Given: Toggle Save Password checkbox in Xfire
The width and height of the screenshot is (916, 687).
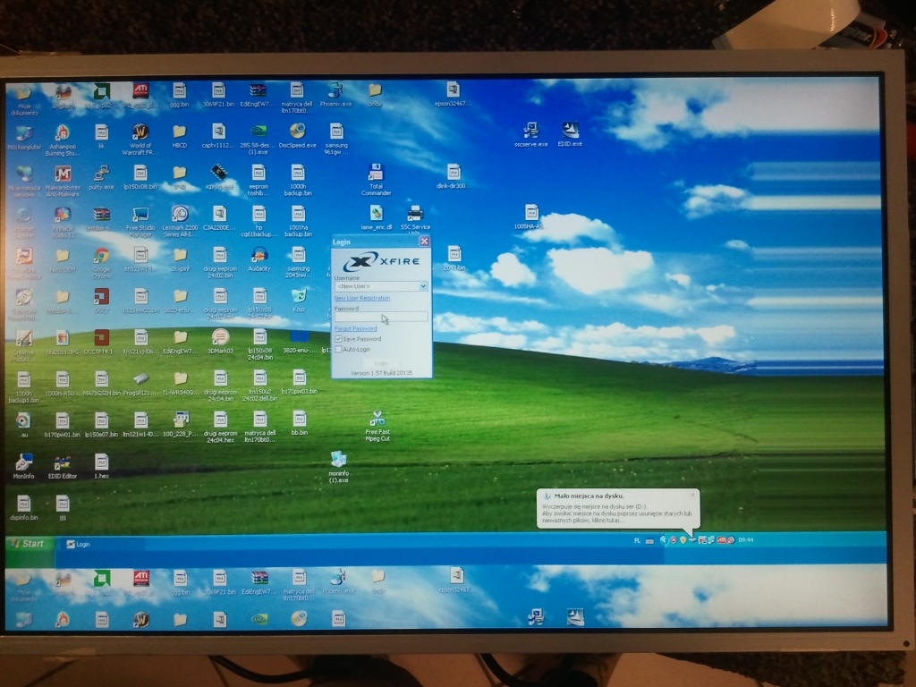Looking at the screenshot, I should pyautogui.click(x=338, y=339).
